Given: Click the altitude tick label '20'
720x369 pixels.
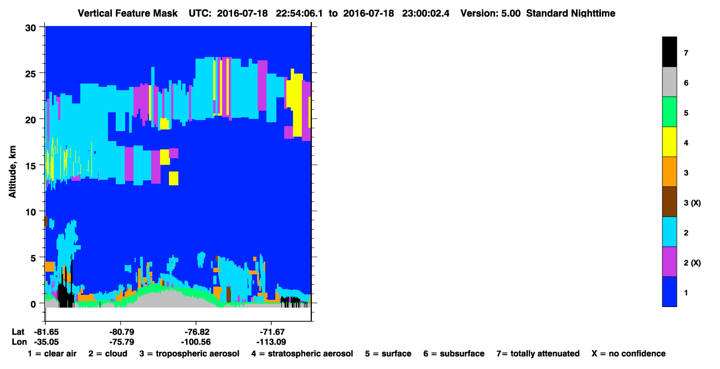Looking at the screenshot, I should pos(32,119).
